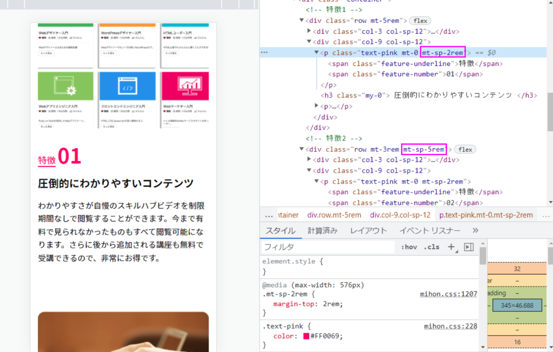This screenshot has width=553, height=352.
Task: Click the left breadcrumb overflow ellipsis
Action: click(269, 215)
